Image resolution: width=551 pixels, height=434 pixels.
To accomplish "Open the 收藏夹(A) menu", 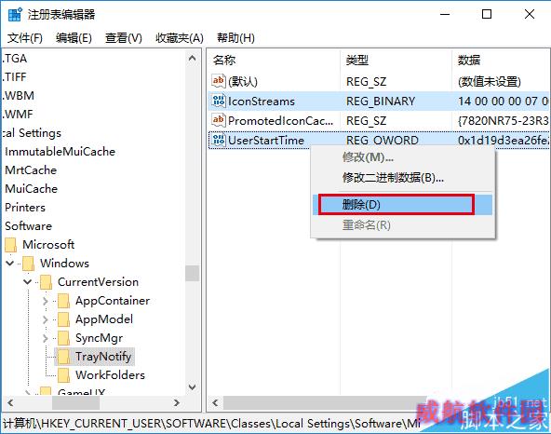I will (180, 37).
